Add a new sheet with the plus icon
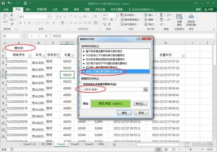This screenshot has width=217, height=152. tap(114, 144)
